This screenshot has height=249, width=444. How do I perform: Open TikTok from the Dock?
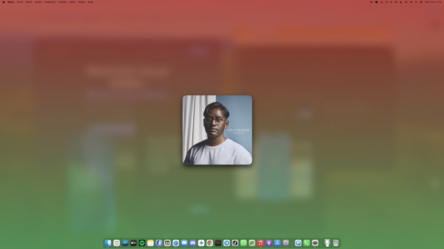(235, 243)
